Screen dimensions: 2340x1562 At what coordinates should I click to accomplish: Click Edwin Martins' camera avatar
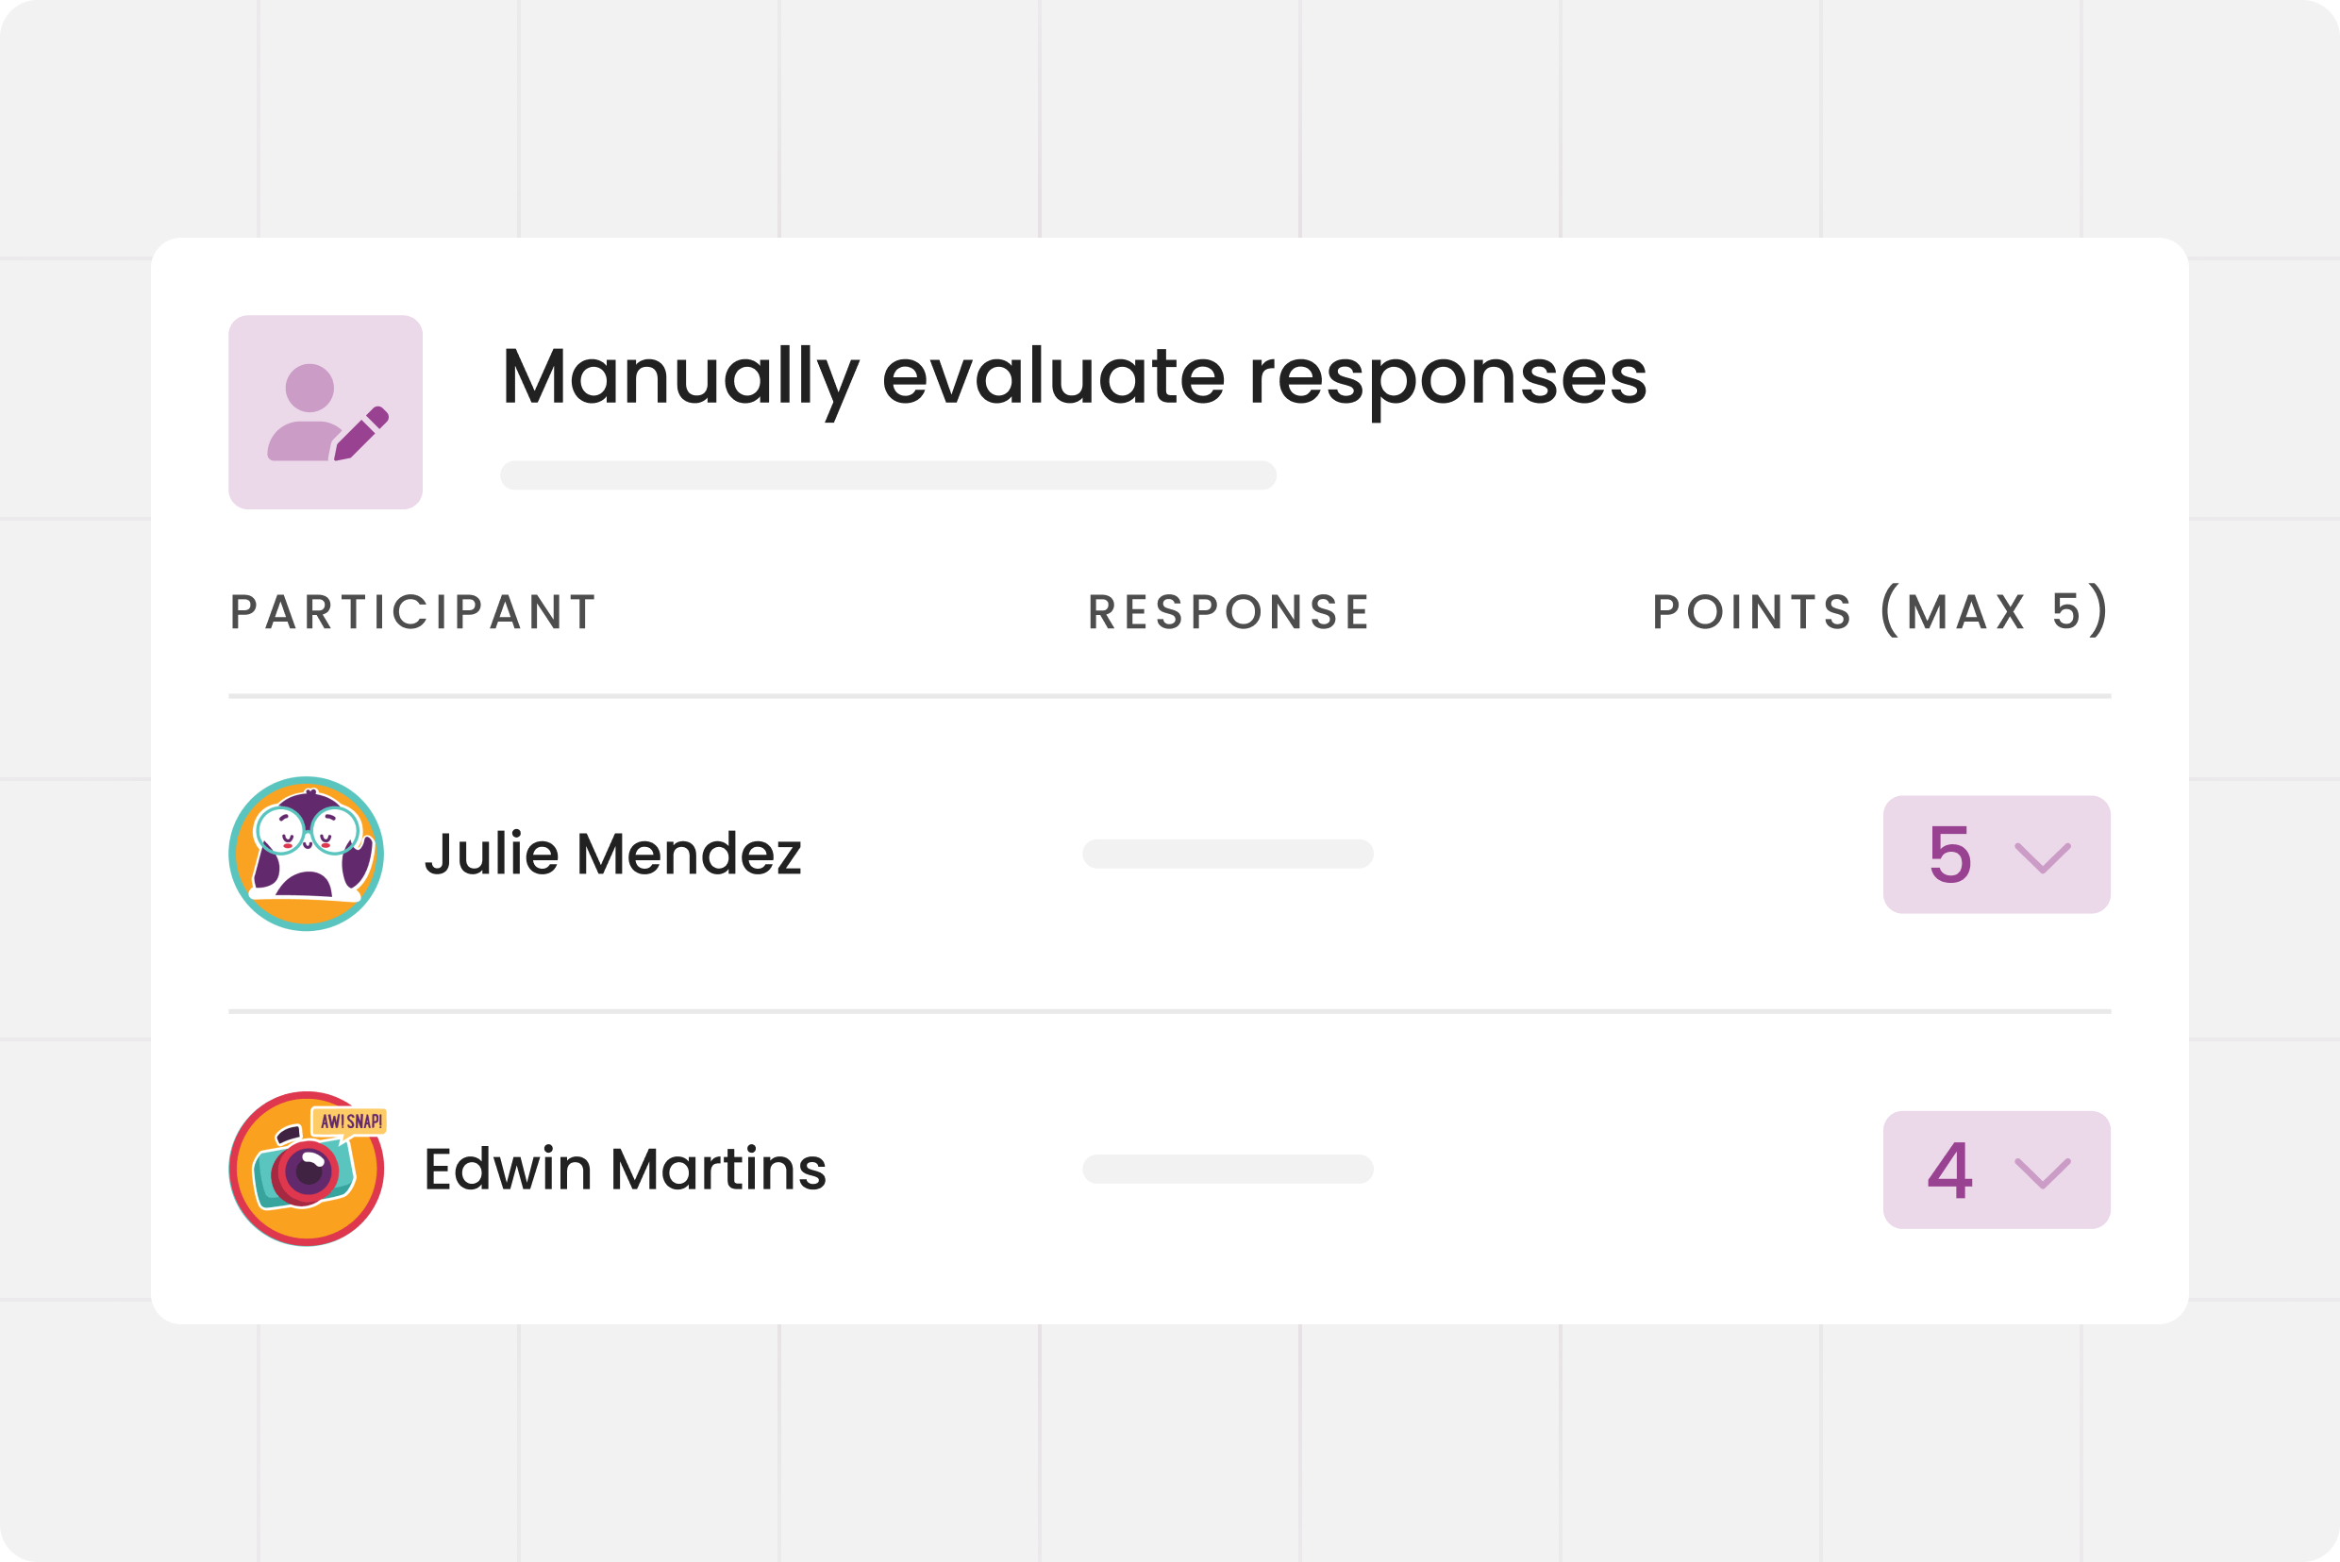(306, 1169)
